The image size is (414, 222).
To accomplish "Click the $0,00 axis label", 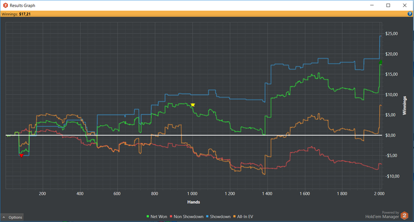I will point(390,135).
